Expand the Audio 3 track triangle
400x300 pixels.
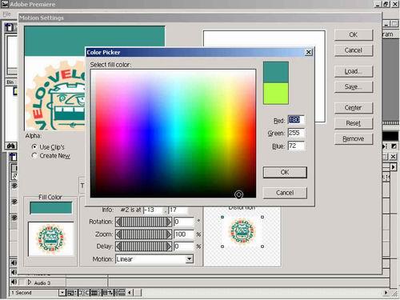click(30, 282)
